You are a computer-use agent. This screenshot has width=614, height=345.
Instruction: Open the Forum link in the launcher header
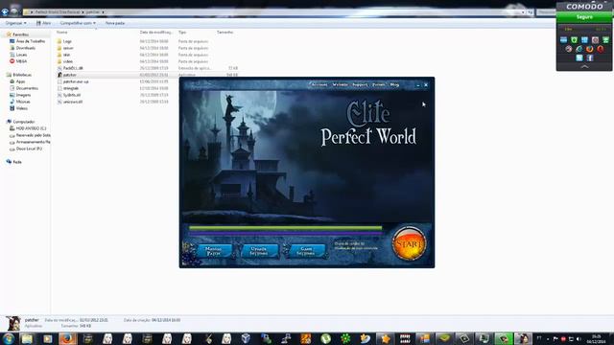click(378, 84)
